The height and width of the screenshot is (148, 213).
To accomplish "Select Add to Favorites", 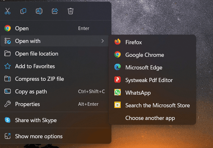I will pos(35,66).
